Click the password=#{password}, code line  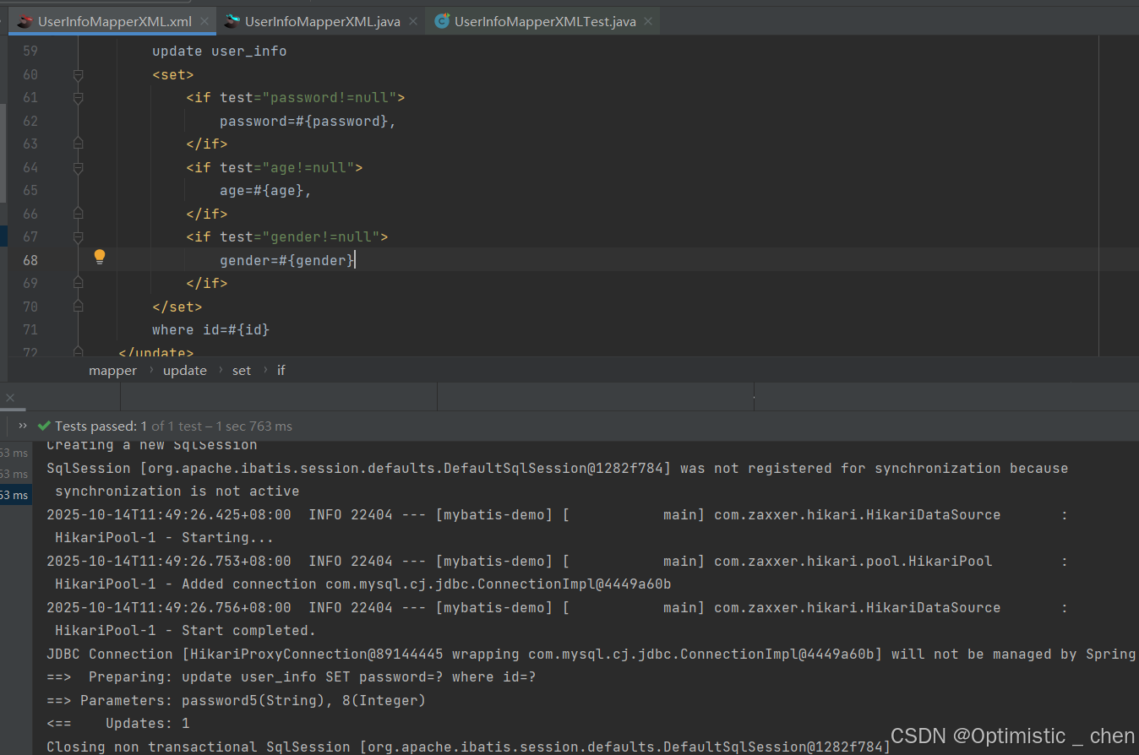pyautogui.click(x=308, y=121)
